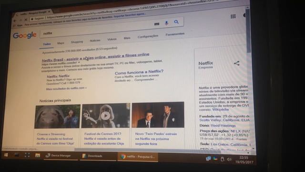Switch to the Notícias results tab
This screenshot has height=172, width=305.
[x=95, y=40]
